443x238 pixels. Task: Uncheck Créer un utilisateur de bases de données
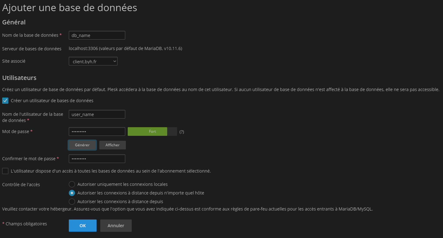[5, 100]
